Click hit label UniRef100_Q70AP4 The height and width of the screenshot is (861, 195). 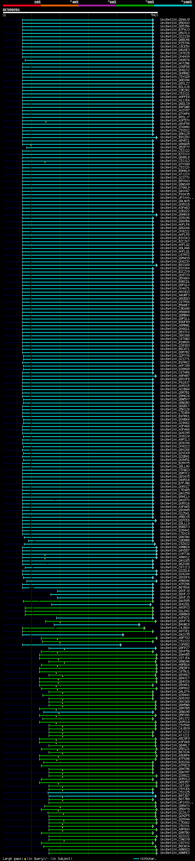point(175,114)
